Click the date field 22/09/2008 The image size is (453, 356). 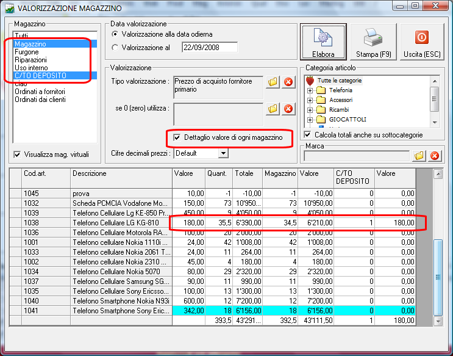pyautogui.click(x=210, y=48)
